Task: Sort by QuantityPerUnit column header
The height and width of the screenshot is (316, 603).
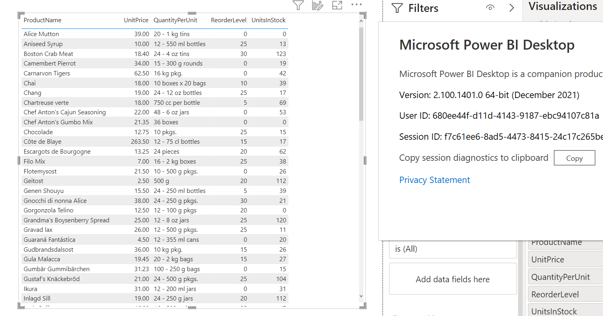Action: tap(175, 20)
